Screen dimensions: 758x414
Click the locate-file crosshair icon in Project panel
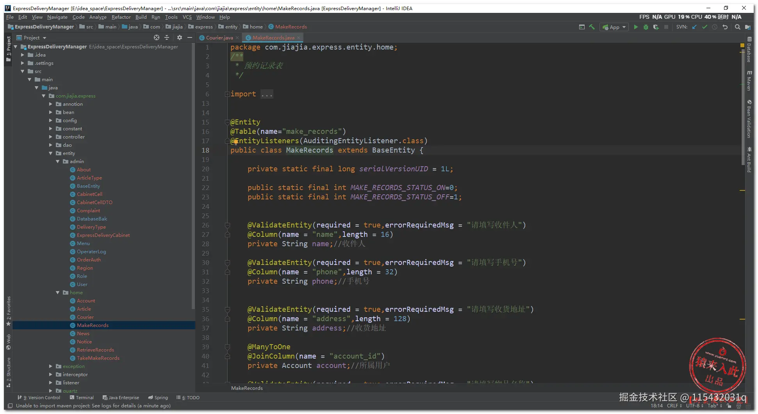pyautogui.click(x=157, y=37)
